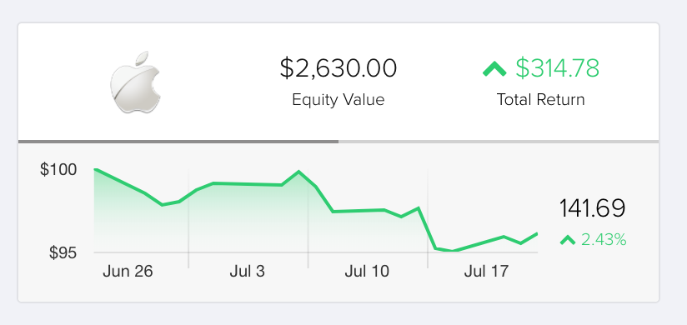Click the 141.69 current price value
Image resolution: width=687 pixels, height=325 pixels.
tap(592, 208)
